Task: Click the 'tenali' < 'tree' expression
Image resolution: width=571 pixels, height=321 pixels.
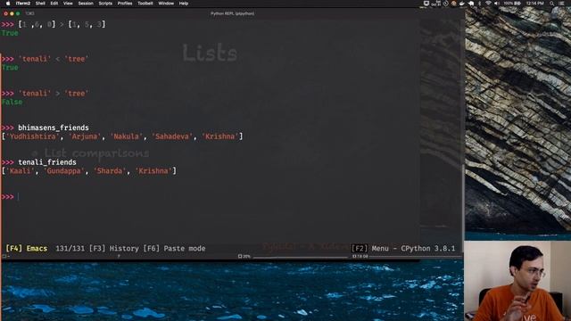Action: 54,59
